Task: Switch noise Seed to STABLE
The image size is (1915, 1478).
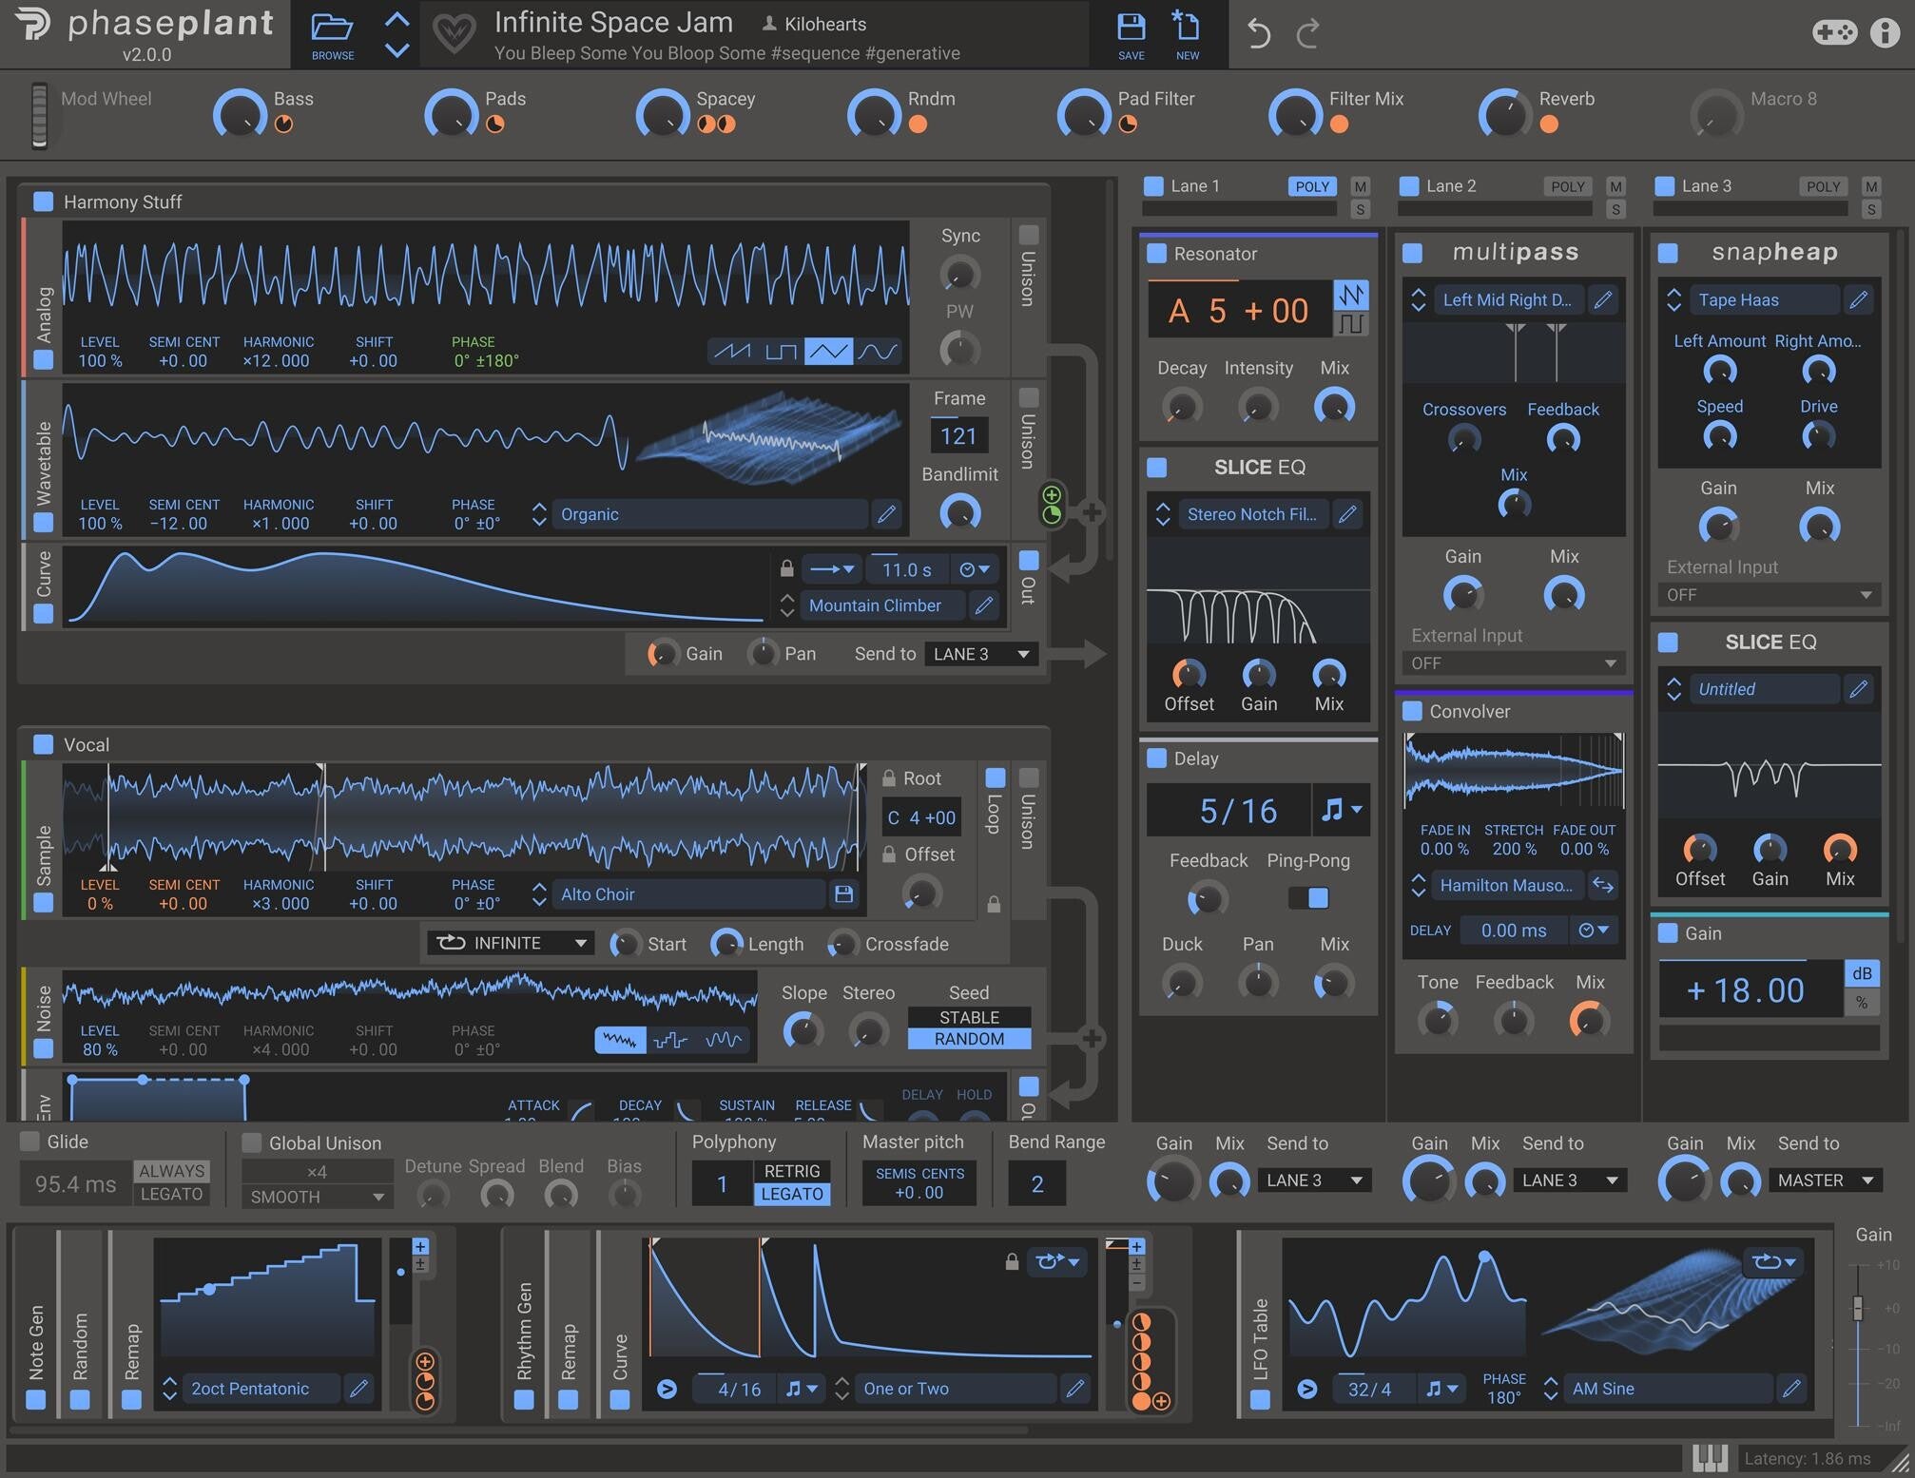Action: (969, 1016)
